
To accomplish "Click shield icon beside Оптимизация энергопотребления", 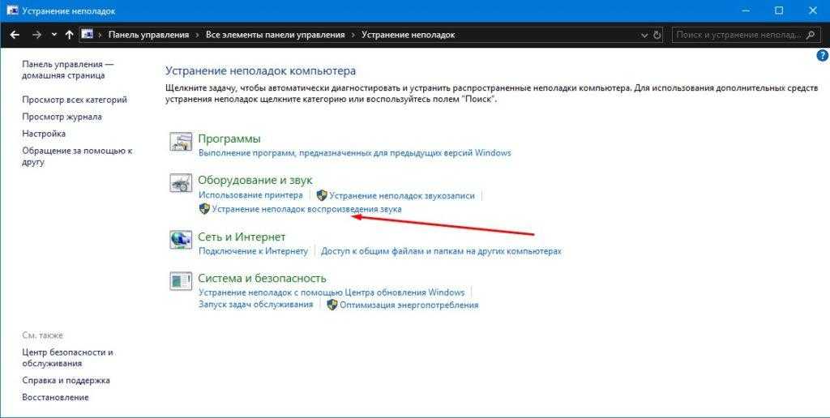I will (x=332, y=305).
